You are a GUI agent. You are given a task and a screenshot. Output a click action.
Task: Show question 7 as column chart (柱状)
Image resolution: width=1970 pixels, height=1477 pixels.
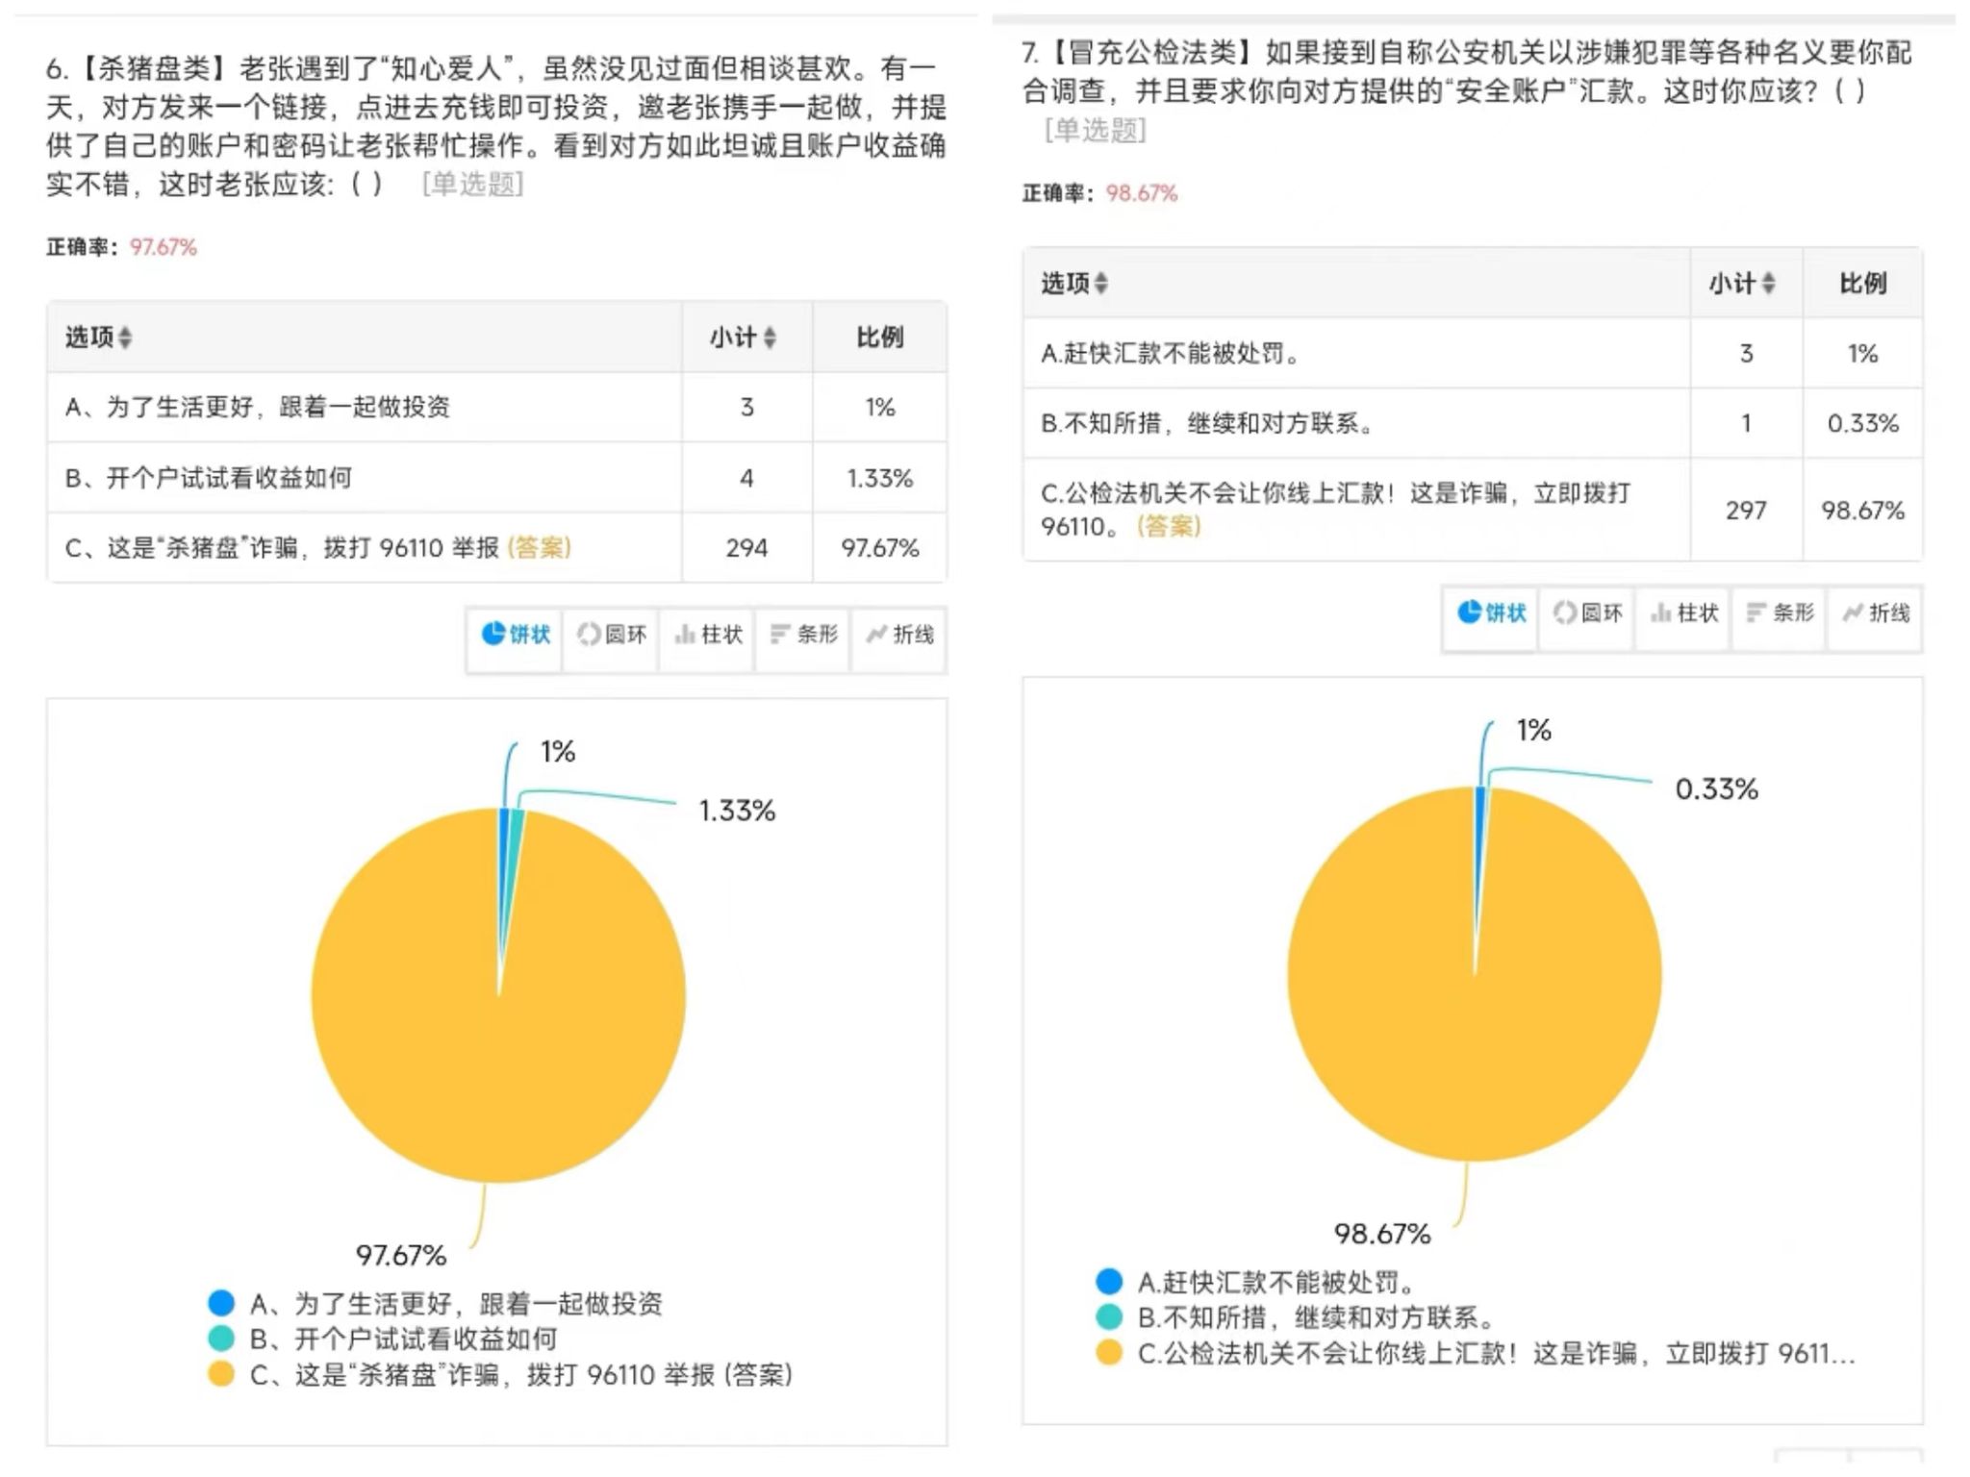point(1684,613)
